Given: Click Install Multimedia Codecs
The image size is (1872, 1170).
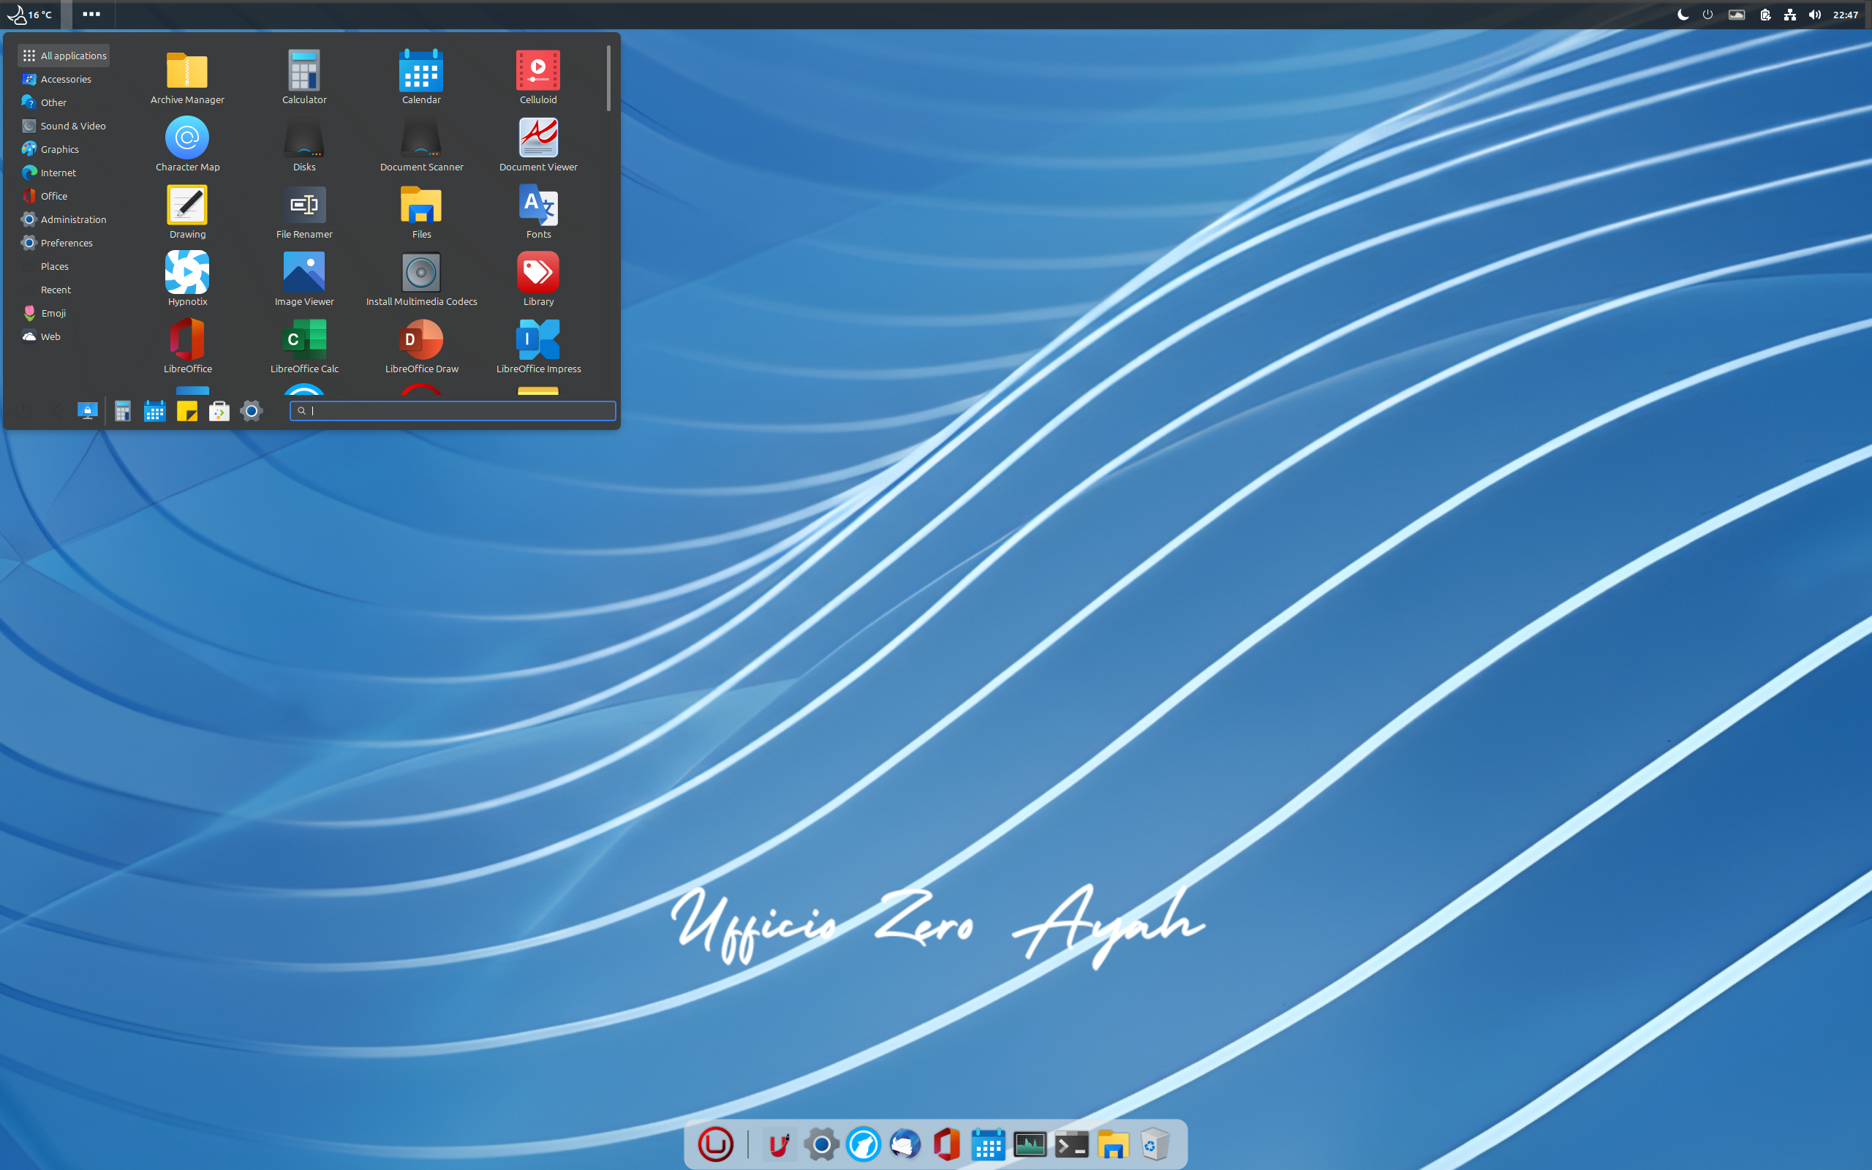Looking at the screenshot, I should point(420,279).
